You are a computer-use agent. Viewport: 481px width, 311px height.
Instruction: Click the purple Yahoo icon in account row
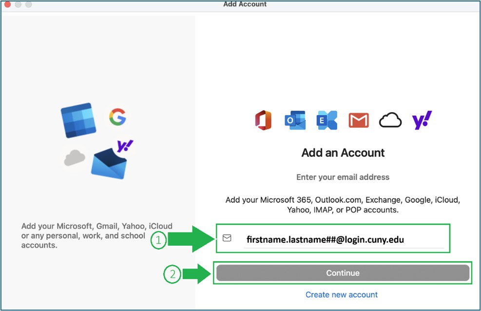[x=422, y=120]
